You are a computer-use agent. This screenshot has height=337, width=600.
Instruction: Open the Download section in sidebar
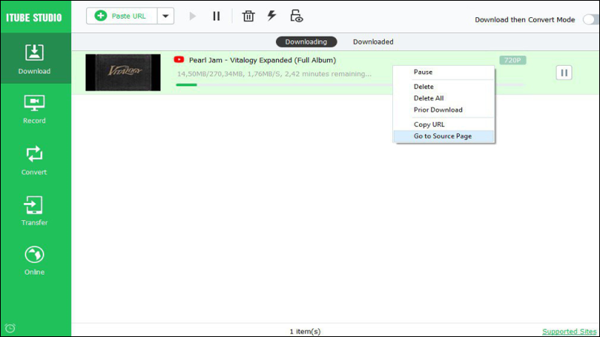(x=34, y=58)
